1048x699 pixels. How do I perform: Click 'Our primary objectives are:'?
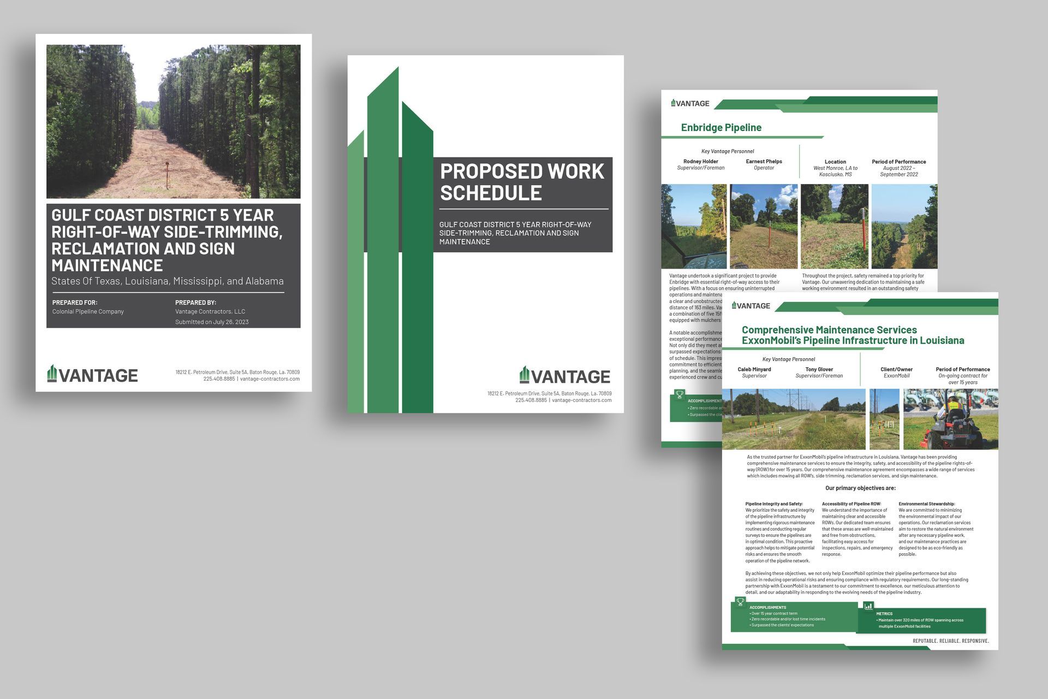(860, 488)
